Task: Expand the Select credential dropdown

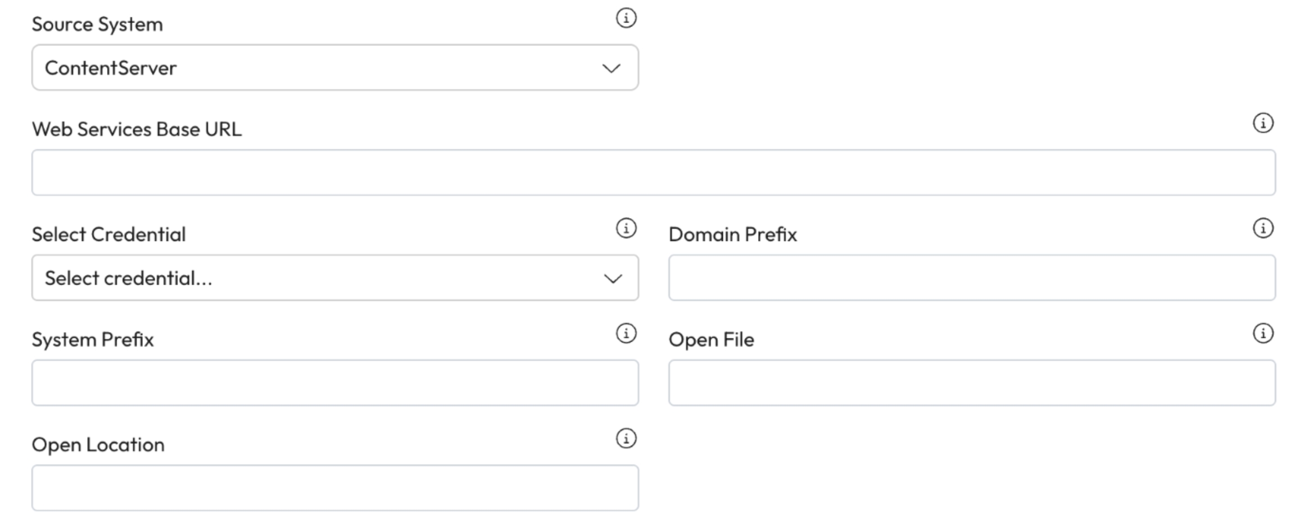Action: tap(335, 278)
